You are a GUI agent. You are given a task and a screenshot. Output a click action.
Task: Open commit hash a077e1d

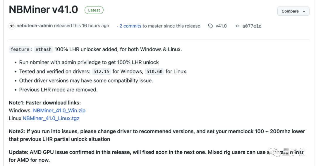[252, 26]
